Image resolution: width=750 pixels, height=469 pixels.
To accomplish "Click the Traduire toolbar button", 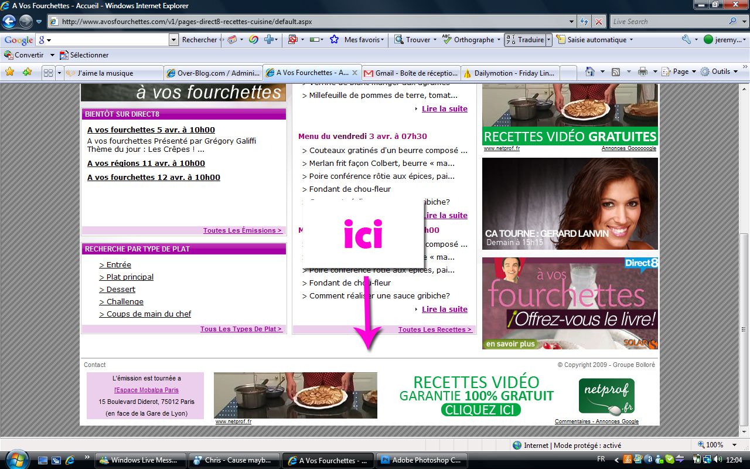I will (525, 40).
